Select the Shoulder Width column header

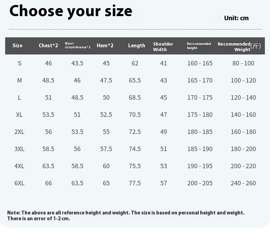point(163,47)
